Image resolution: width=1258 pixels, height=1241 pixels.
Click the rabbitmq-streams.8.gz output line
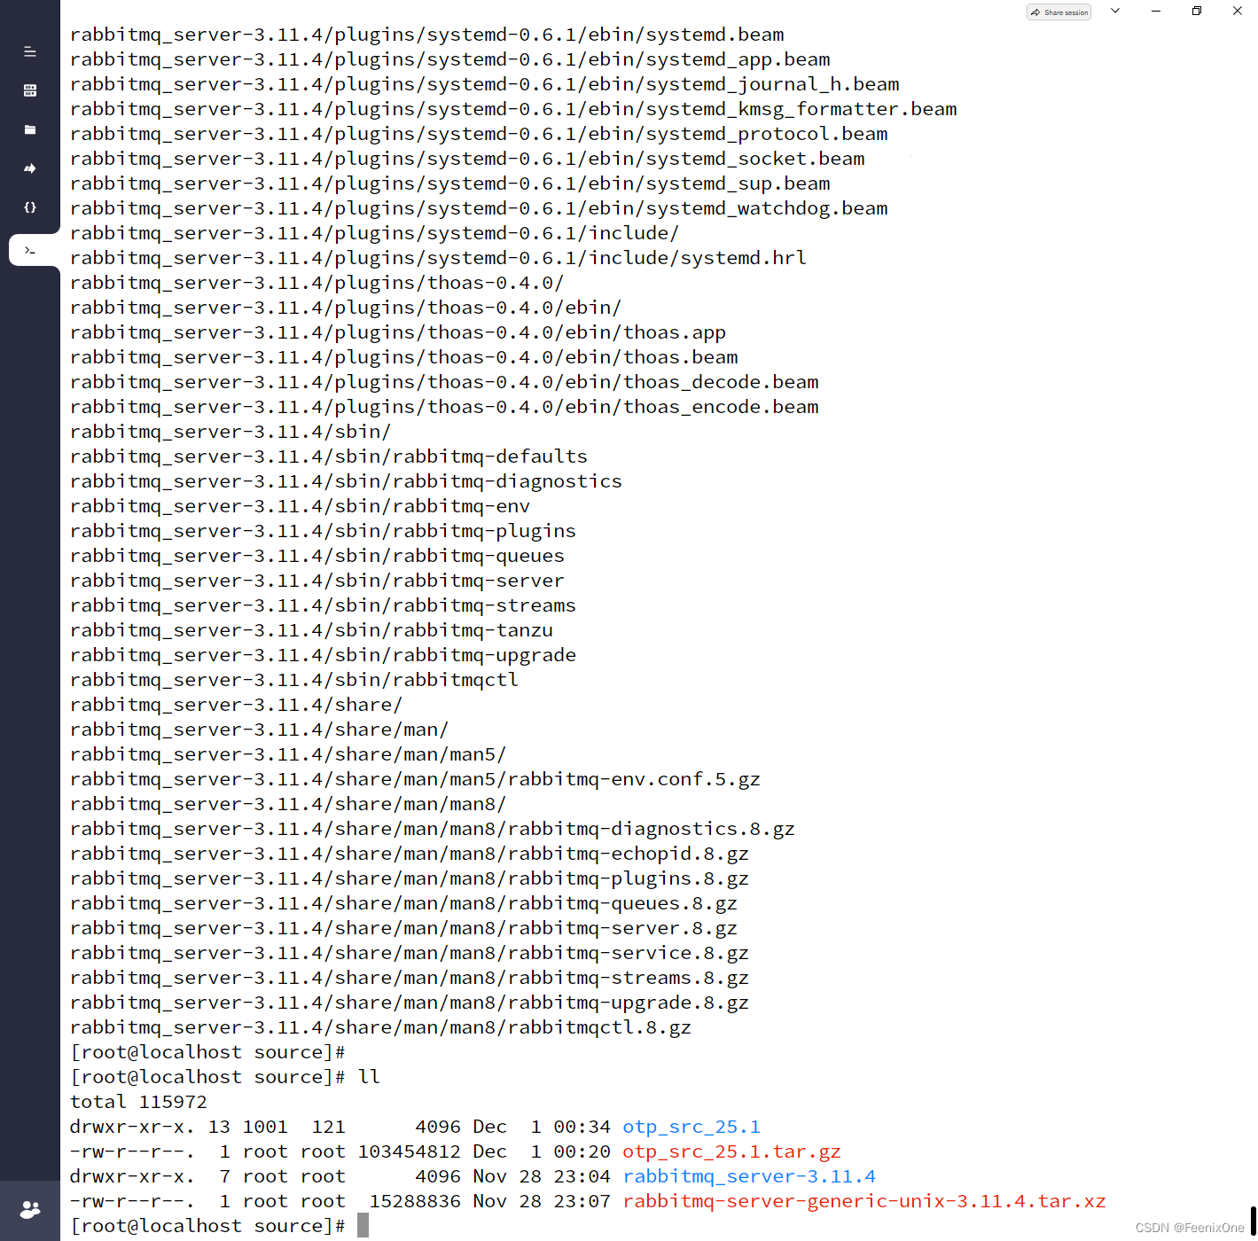tap(410, 978)
